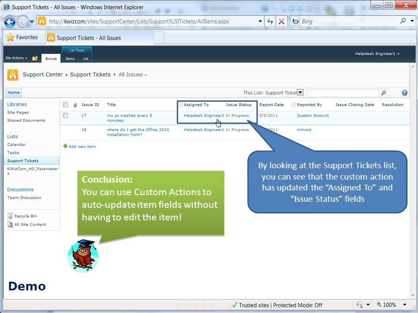418x313 pixels.
Task: Sort by the Title column header
Action: (111, 105)
